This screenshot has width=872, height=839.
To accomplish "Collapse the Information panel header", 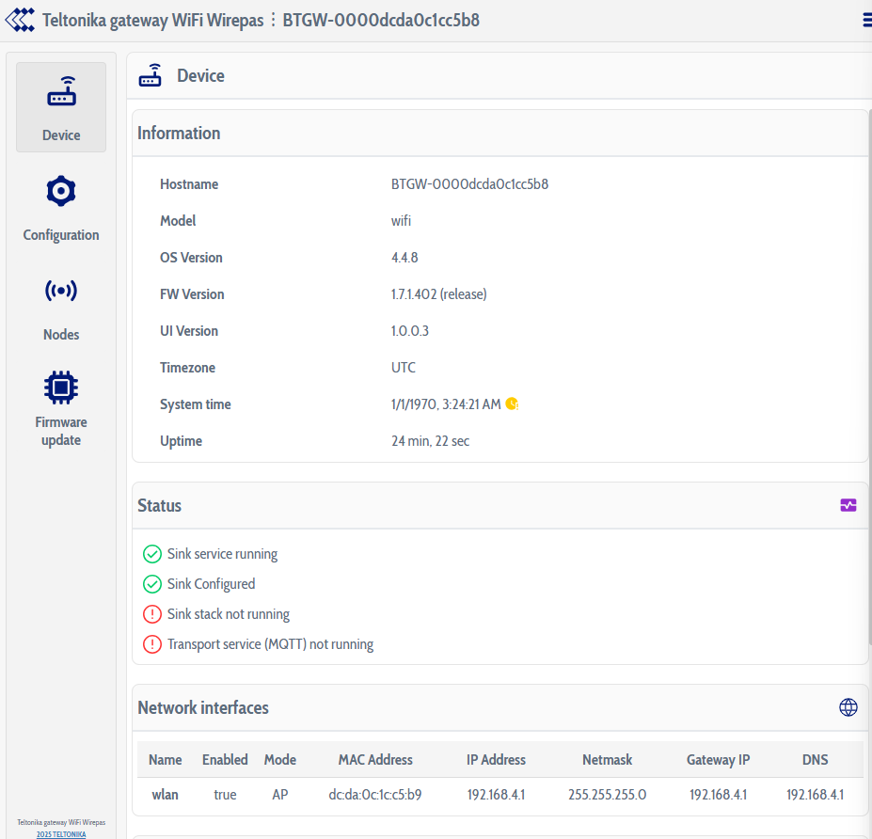I will click(x=179, y=133).
